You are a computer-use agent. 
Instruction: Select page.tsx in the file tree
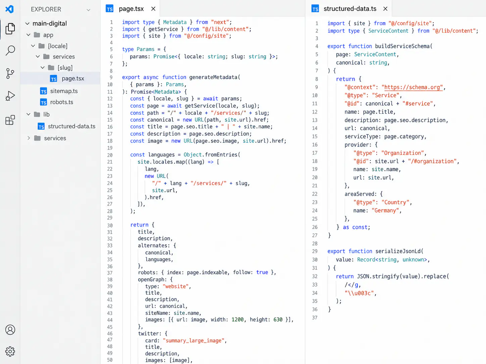click(x=60, y=78)
